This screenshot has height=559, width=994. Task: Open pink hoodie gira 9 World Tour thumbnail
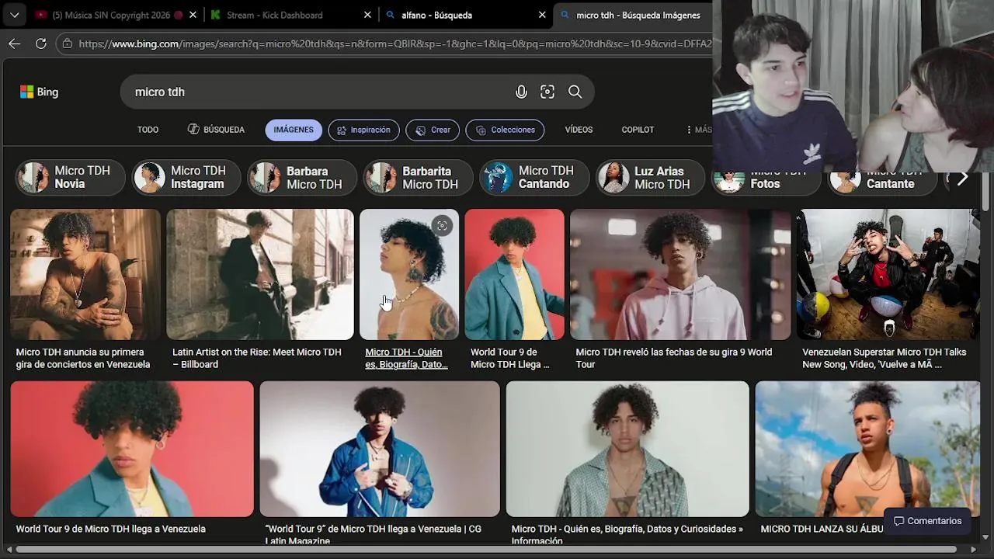point(680,274)
